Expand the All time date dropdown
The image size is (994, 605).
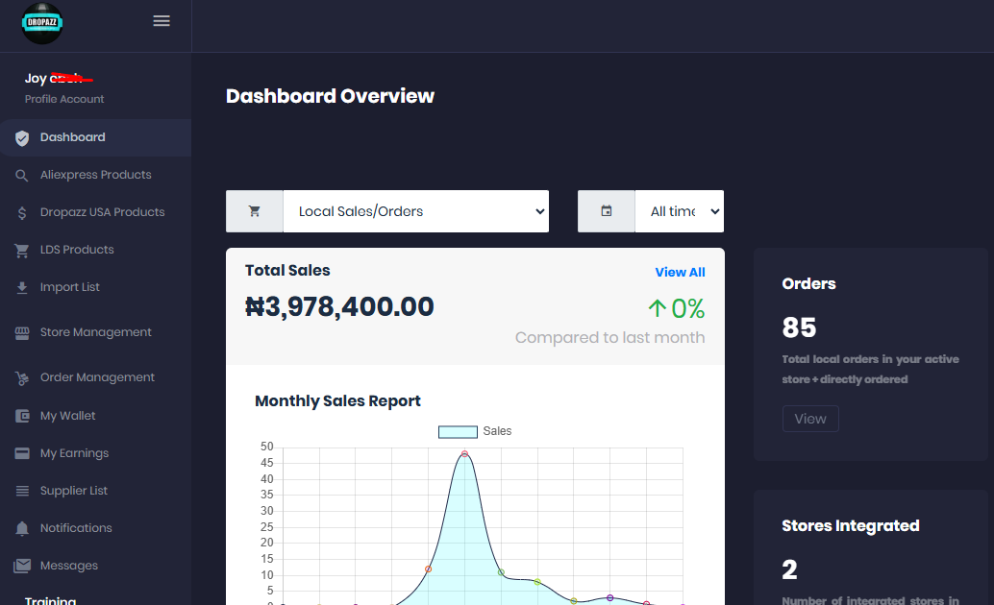pos(679,211)
